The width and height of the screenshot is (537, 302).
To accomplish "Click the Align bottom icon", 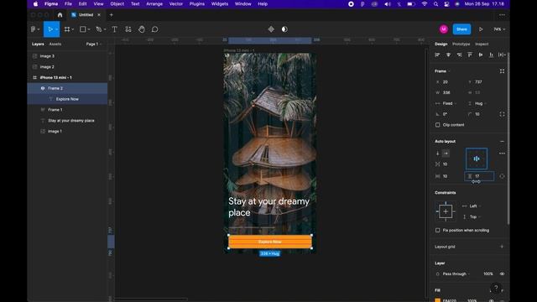I will 491,55.
